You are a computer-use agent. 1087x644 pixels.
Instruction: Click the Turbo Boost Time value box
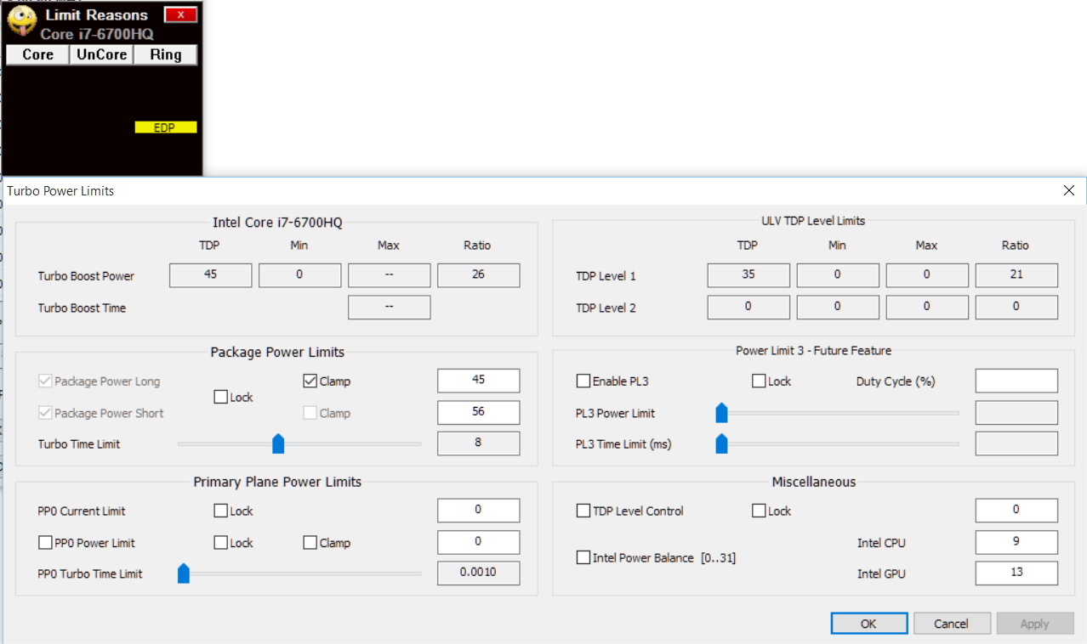pos(389,307)
